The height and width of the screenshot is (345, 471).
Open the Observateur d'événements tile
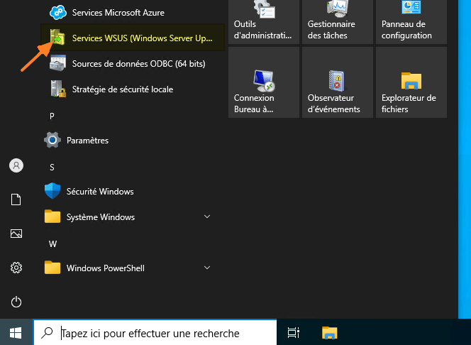337,83
